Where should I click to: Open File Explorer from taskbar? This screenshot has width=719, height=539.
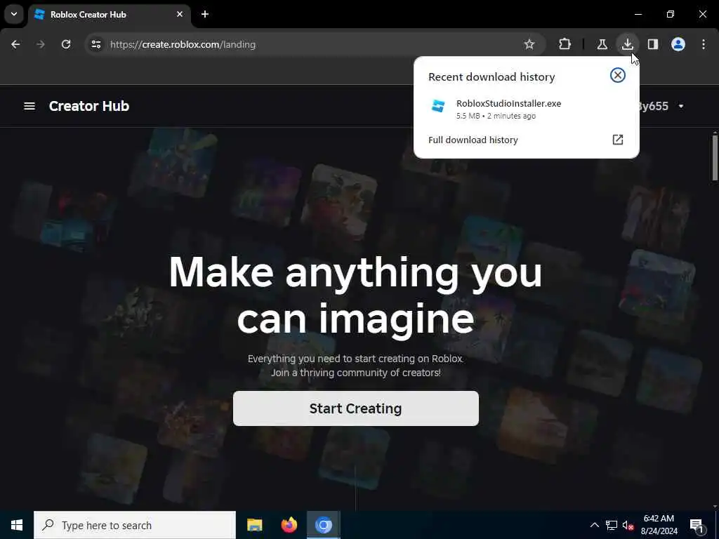(x=254, y=525)
